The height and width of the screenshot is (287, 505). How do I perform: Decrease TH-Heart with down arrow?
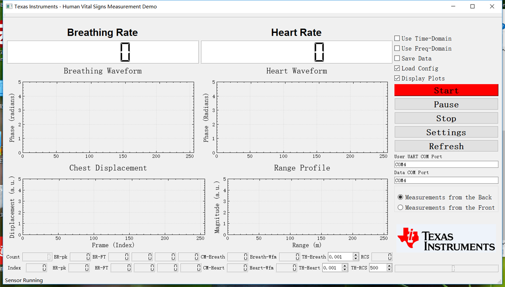pyautogui.click(x=345, y=270)
